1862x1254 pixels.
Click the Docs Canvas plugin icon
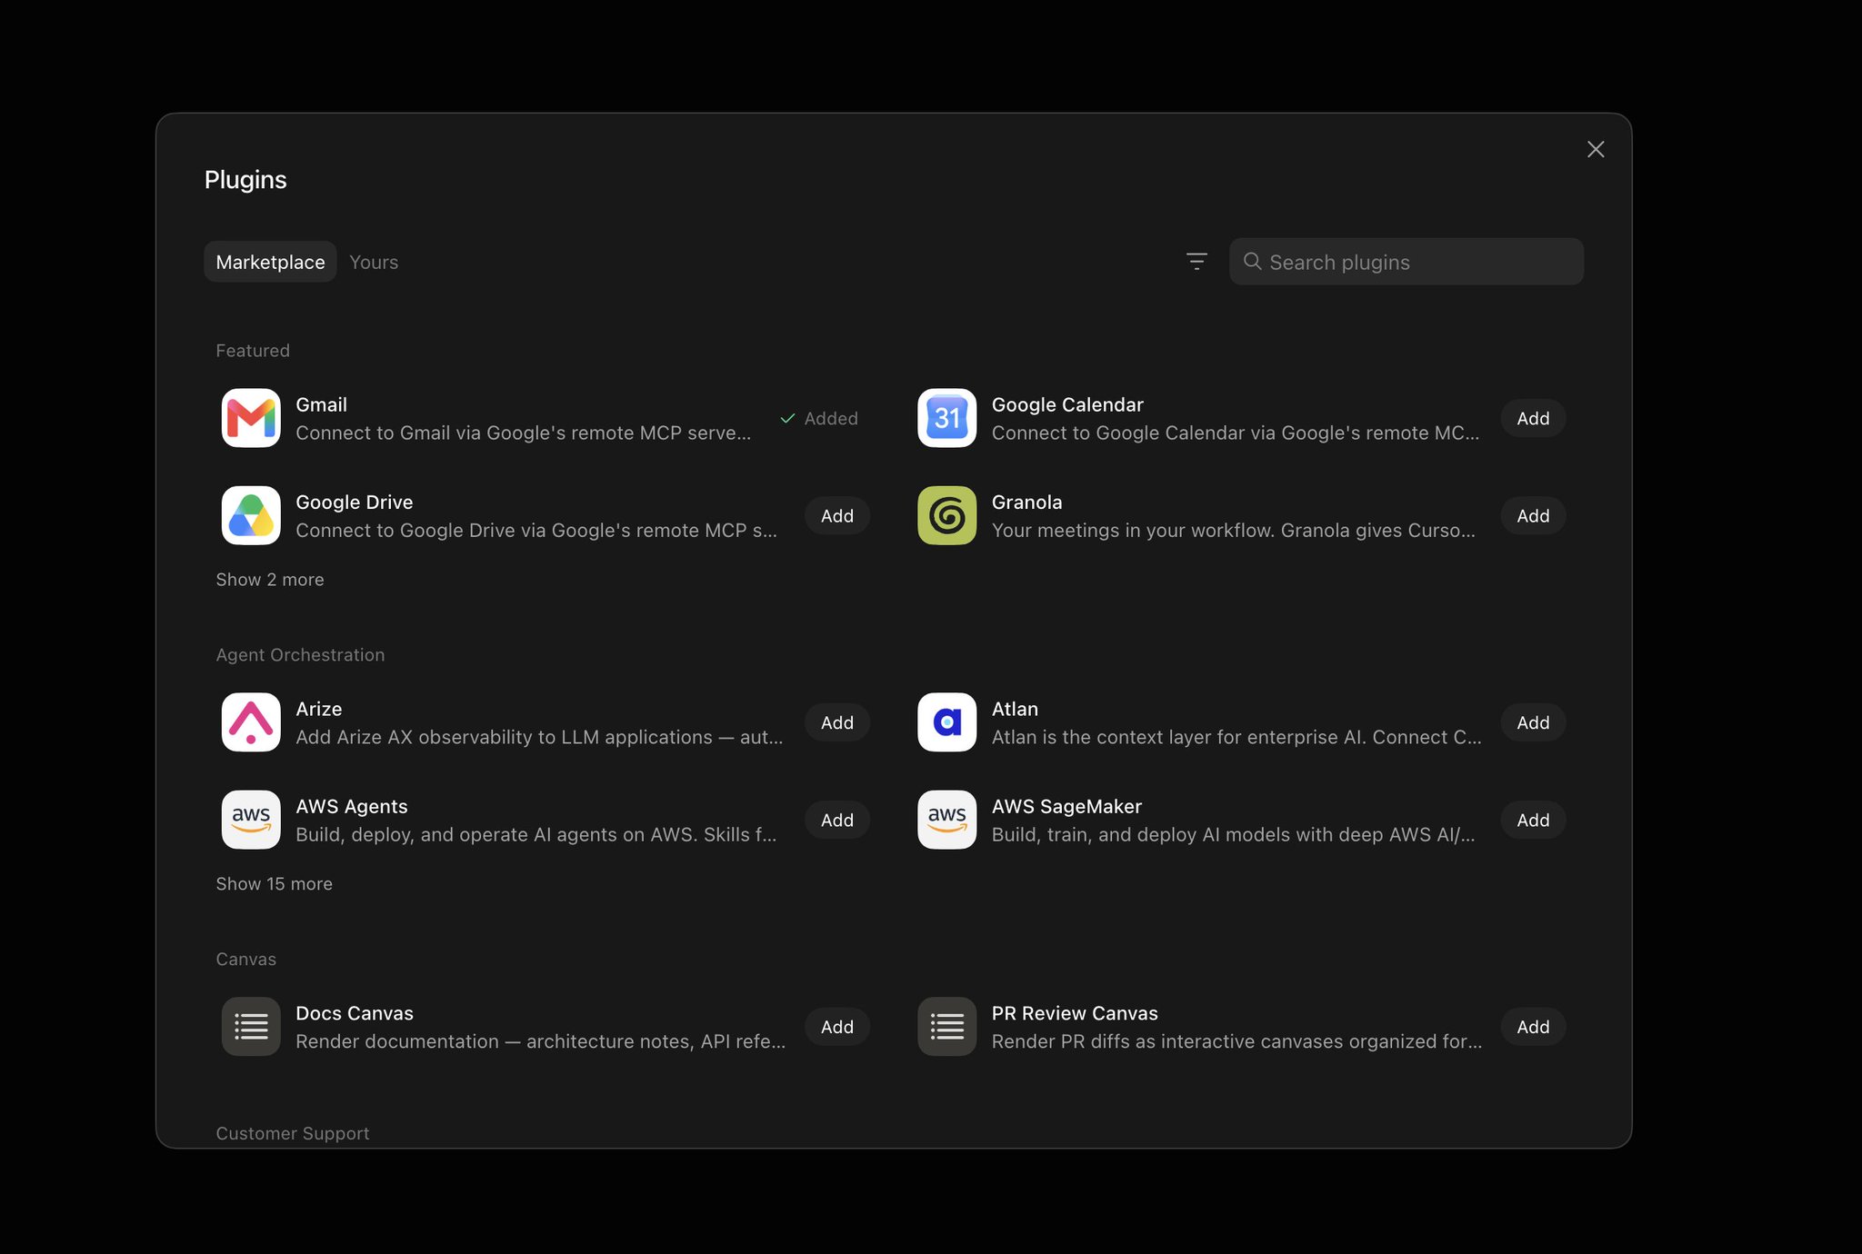click(251, 1027)
